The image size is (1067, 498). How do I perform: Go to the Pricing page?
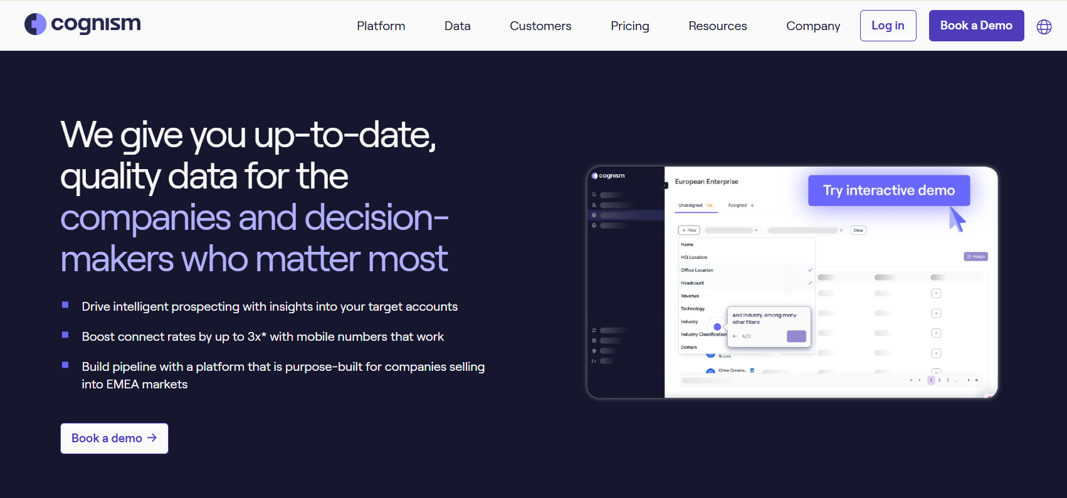coord(630,26)
